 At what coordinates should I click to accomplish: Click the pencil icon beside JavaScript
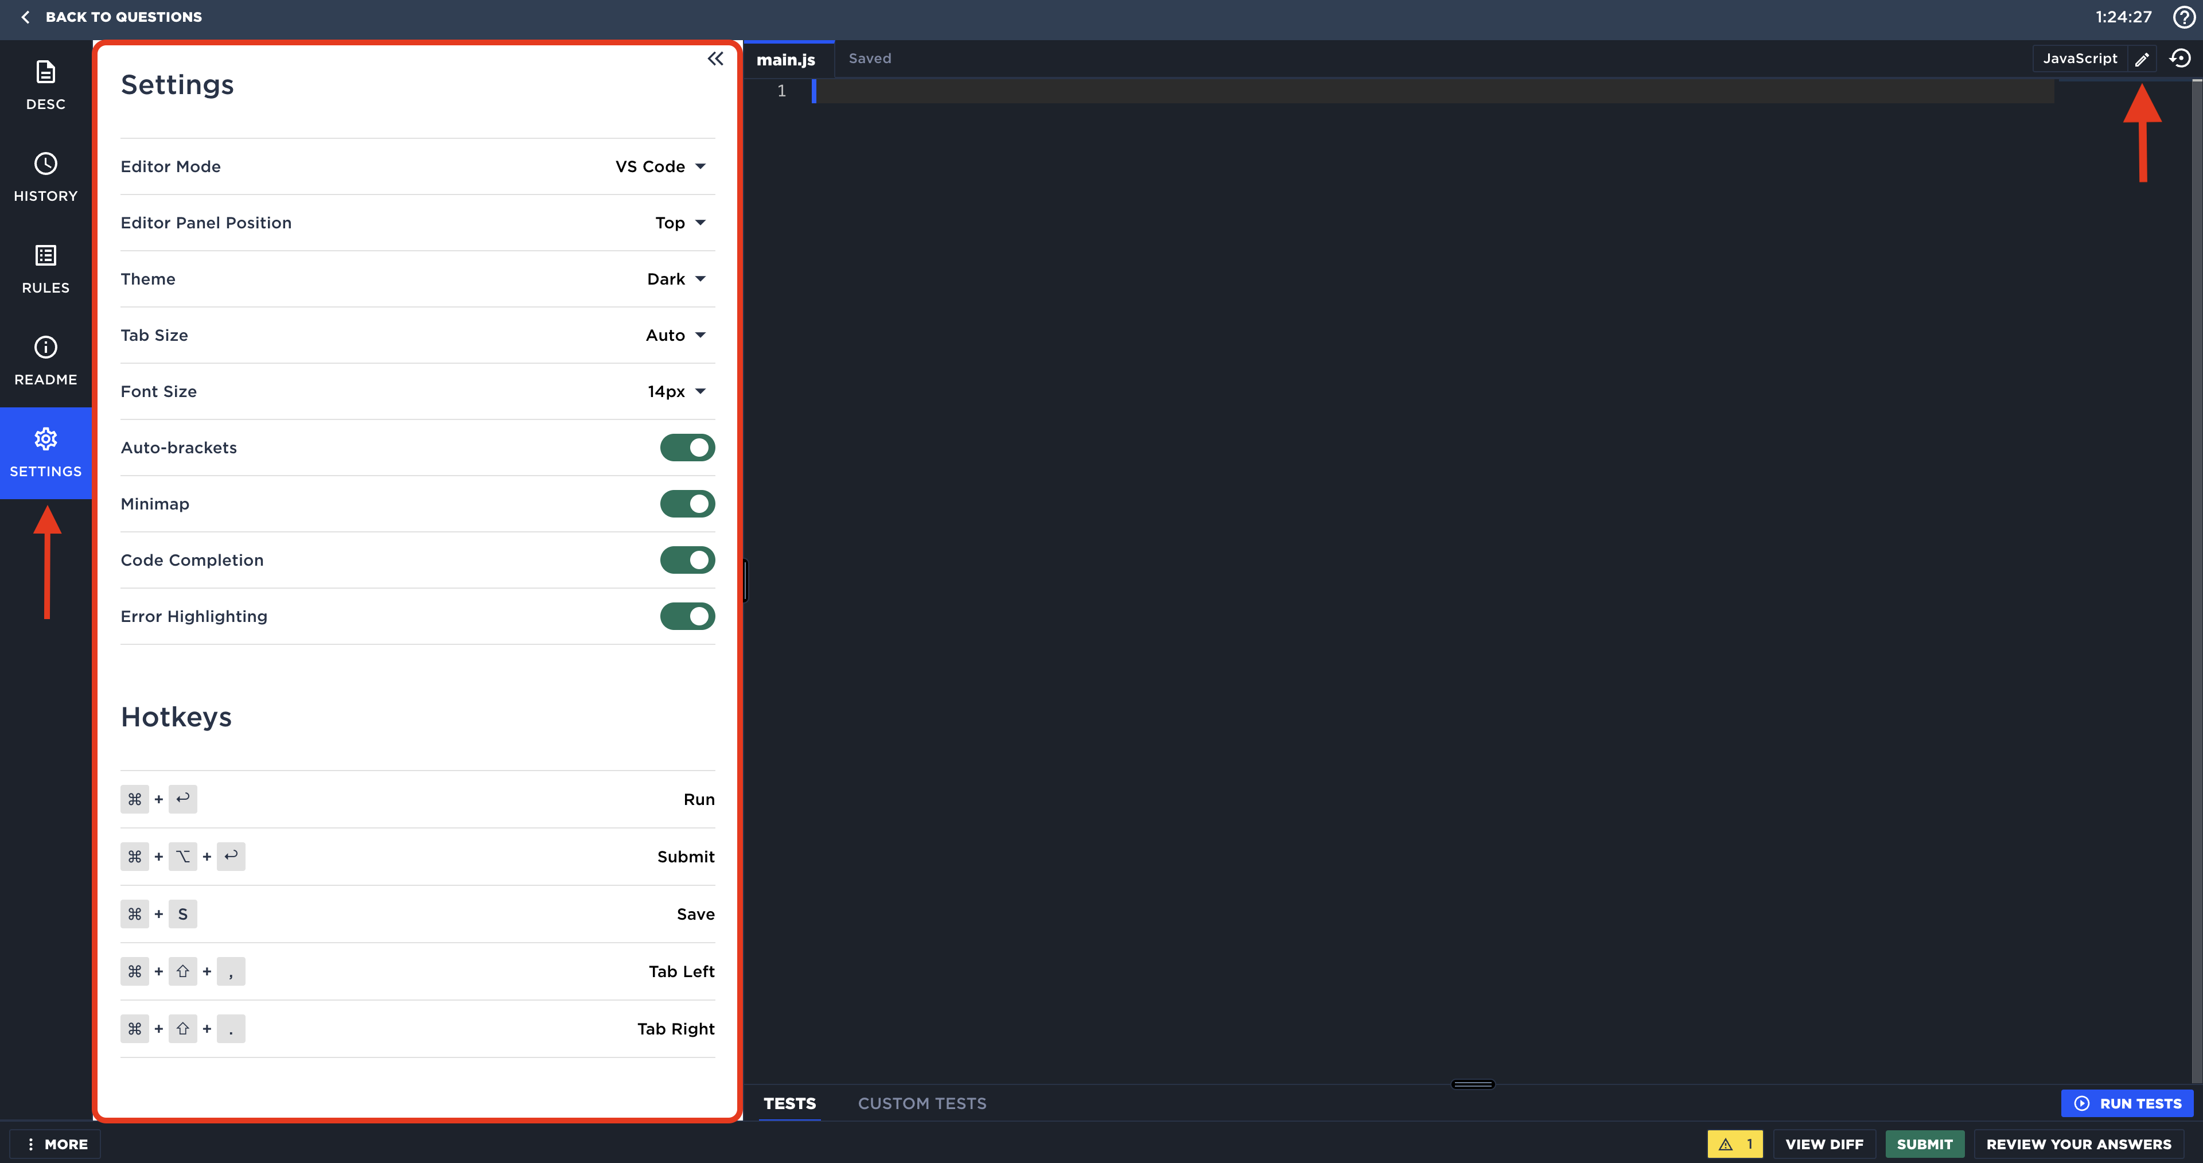[x=2142, y=59]
